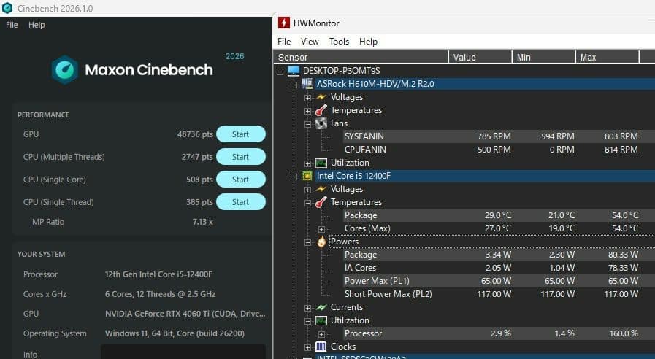The height and width of the screenshot is (359, 655).
Task: Open the Cinebench File menu
Action: (12, 25)
